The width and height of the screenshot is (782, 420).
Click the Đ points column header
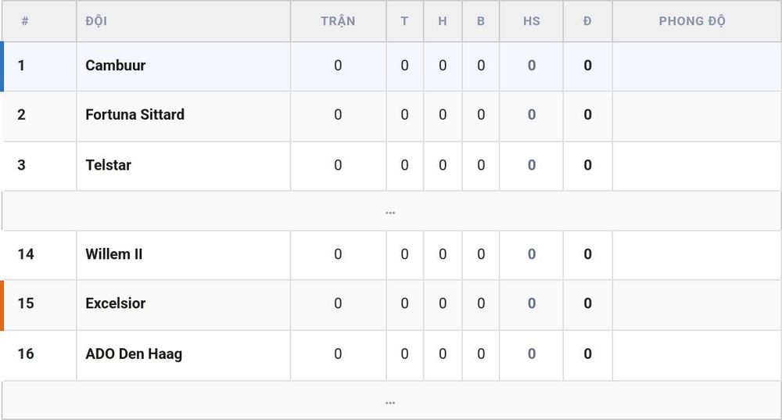click(x=587, y=21)
